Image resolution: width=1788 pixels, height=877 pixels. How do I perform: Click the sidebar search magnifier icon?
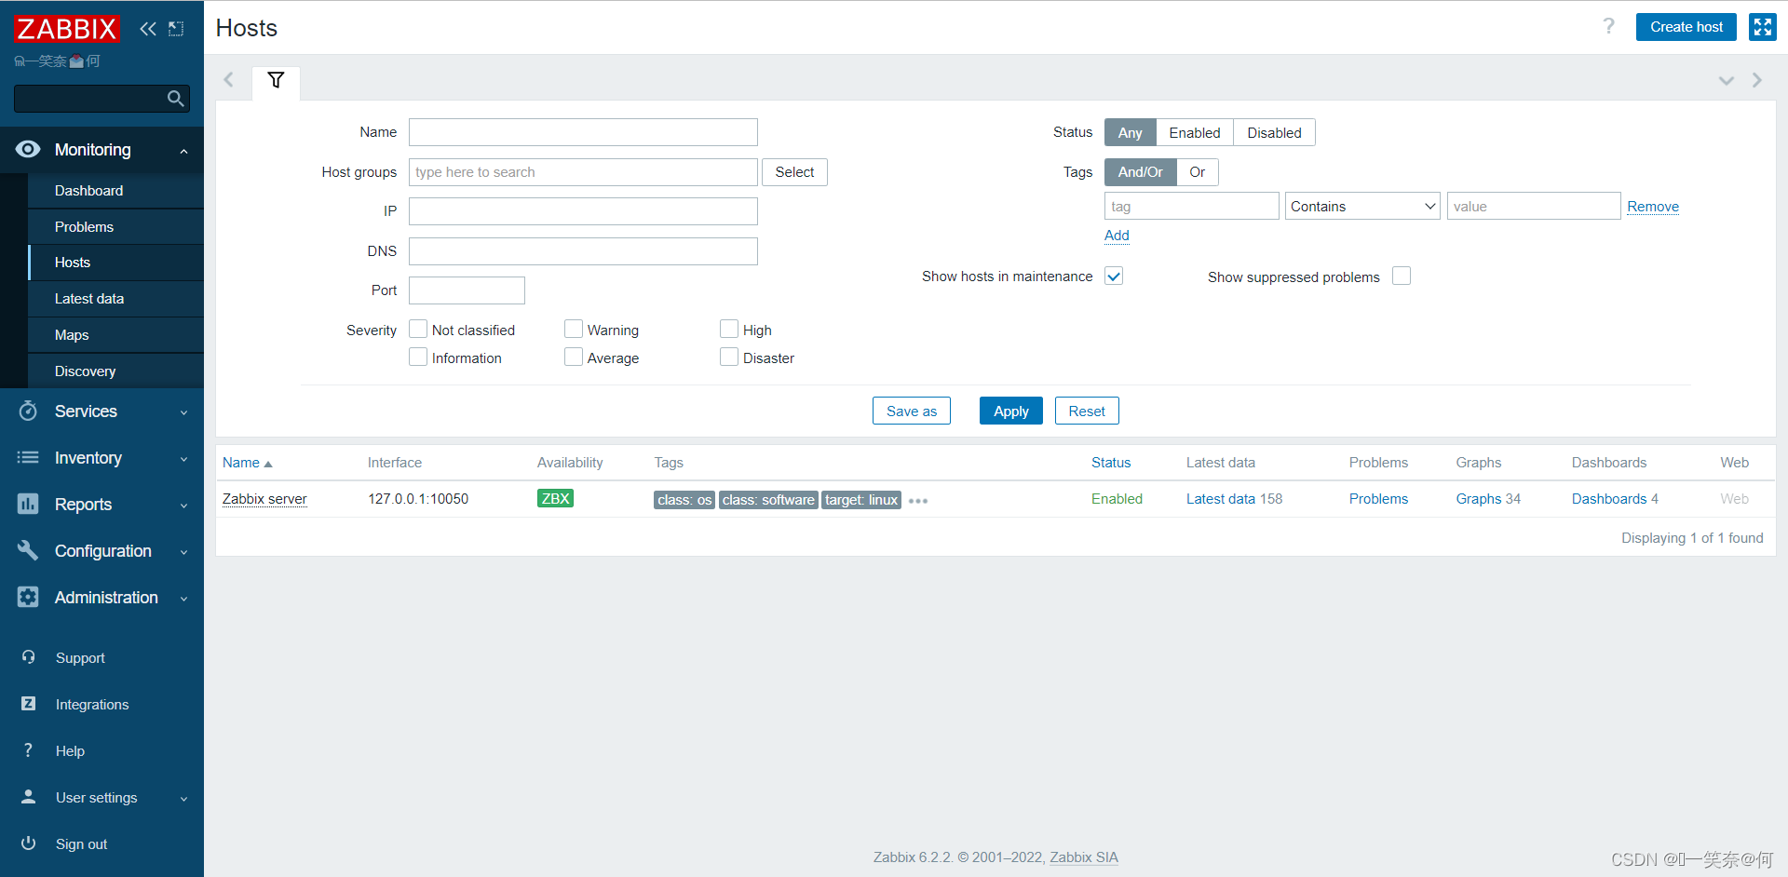click(x=175, y=99)
